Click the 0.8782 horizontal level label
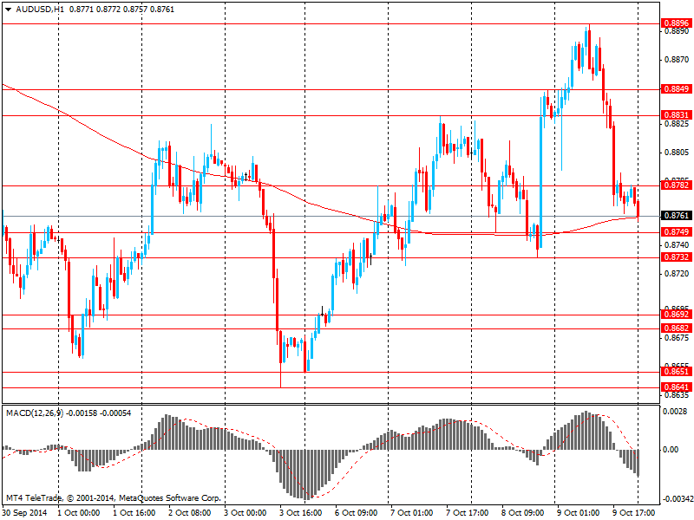The height and width of the screenshot is (520, 694). click(675, 185)
